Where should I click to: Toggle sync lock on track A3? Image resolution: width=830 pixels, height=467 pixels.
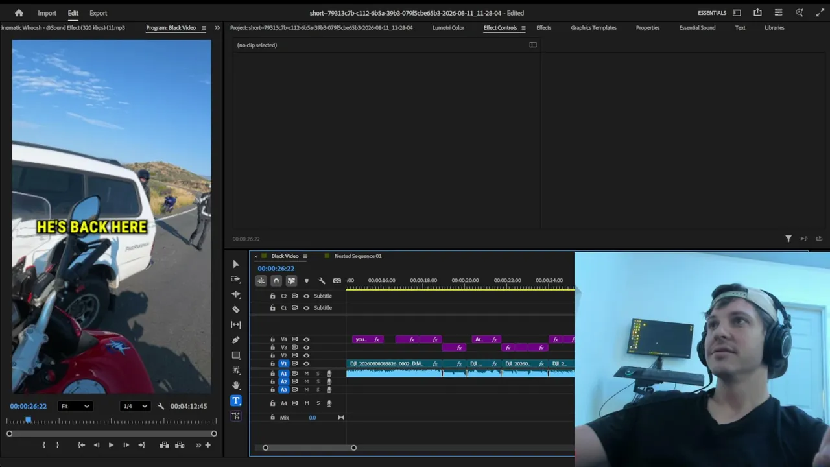coord(295,390)
